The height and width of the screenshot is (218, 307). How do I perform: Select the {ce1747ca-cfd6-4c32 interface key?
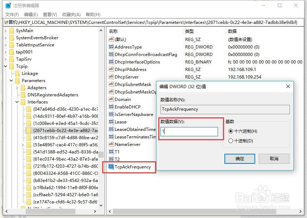[x=65, y=202]
